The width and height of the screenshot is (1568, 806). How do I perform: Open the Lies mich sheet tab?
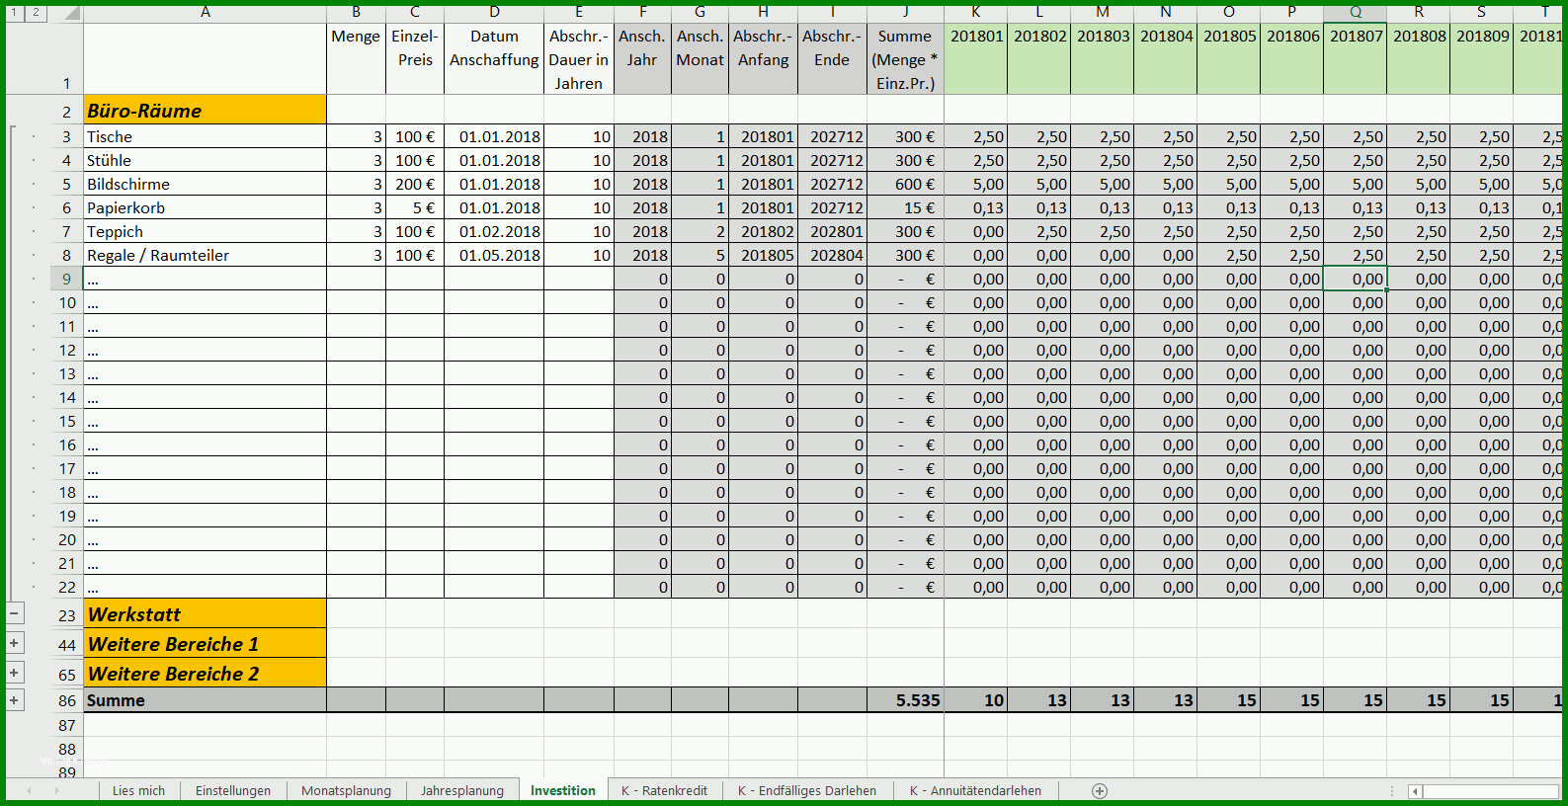pos(138,791)
